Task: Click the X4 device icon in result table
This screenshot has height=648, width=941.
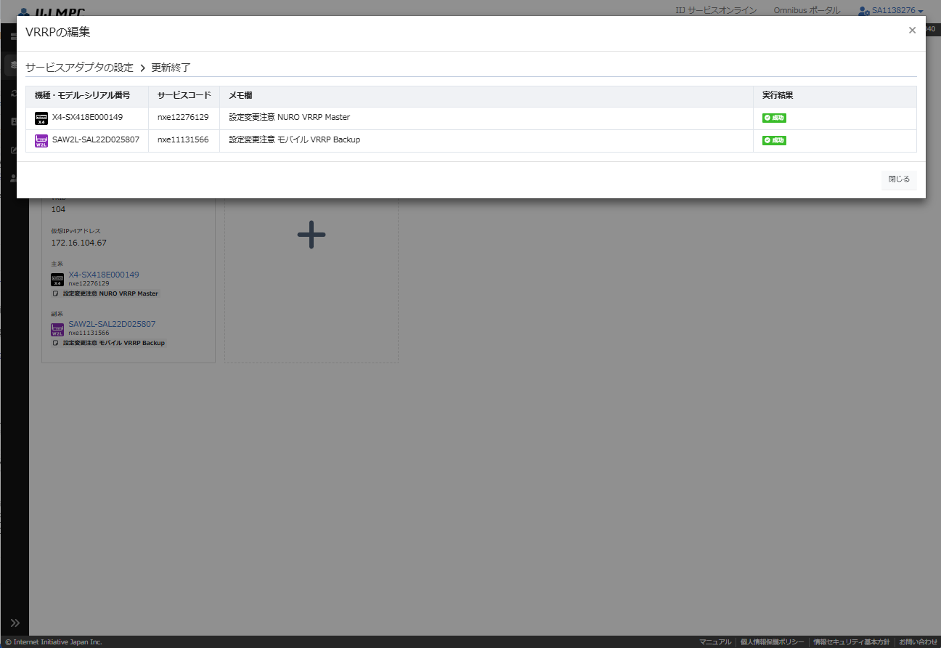Action: point(41,118)
